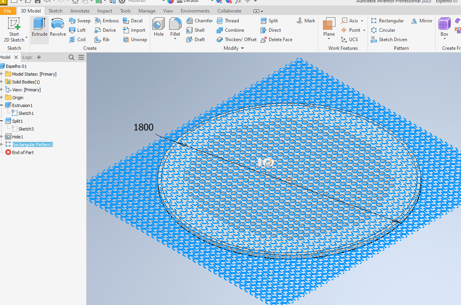This screenshot has width=461, height=305.
Task: Click the Chamfer tool
Action: click(x=199, y=21)
